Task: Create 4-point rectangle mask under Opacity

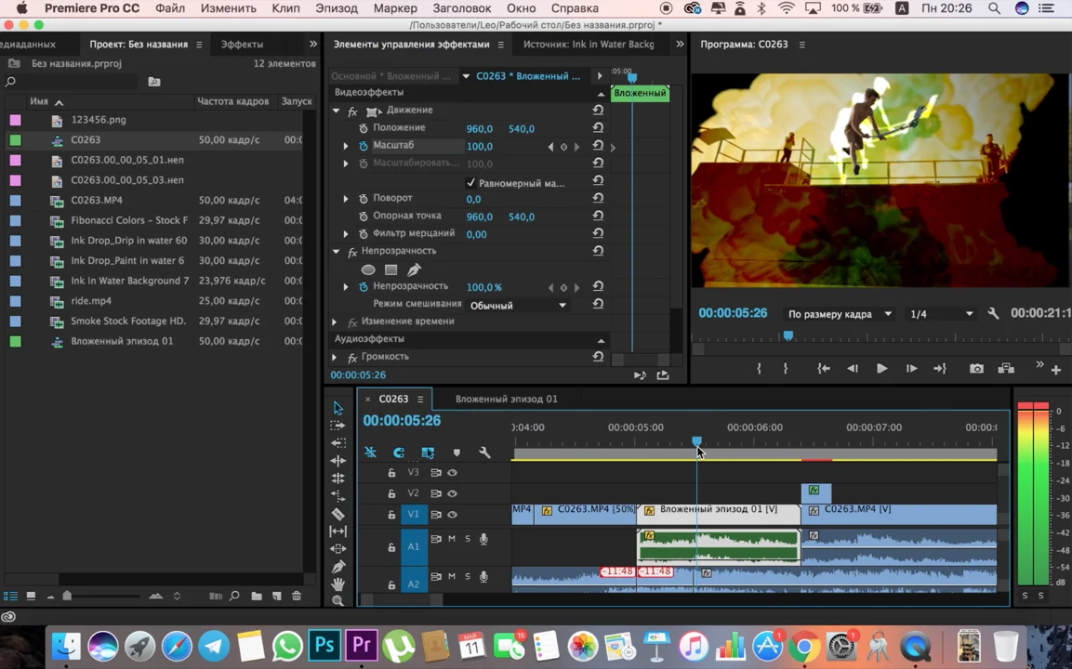Action: pos(391,270)
